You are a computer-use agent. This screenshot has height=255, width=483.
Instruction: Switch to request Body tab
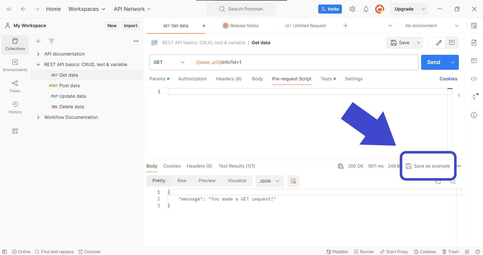click(x=258, y=79)
